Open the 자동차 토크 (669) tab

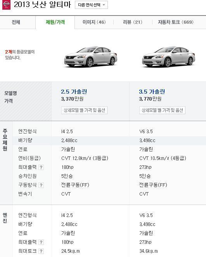coord(176,22)
